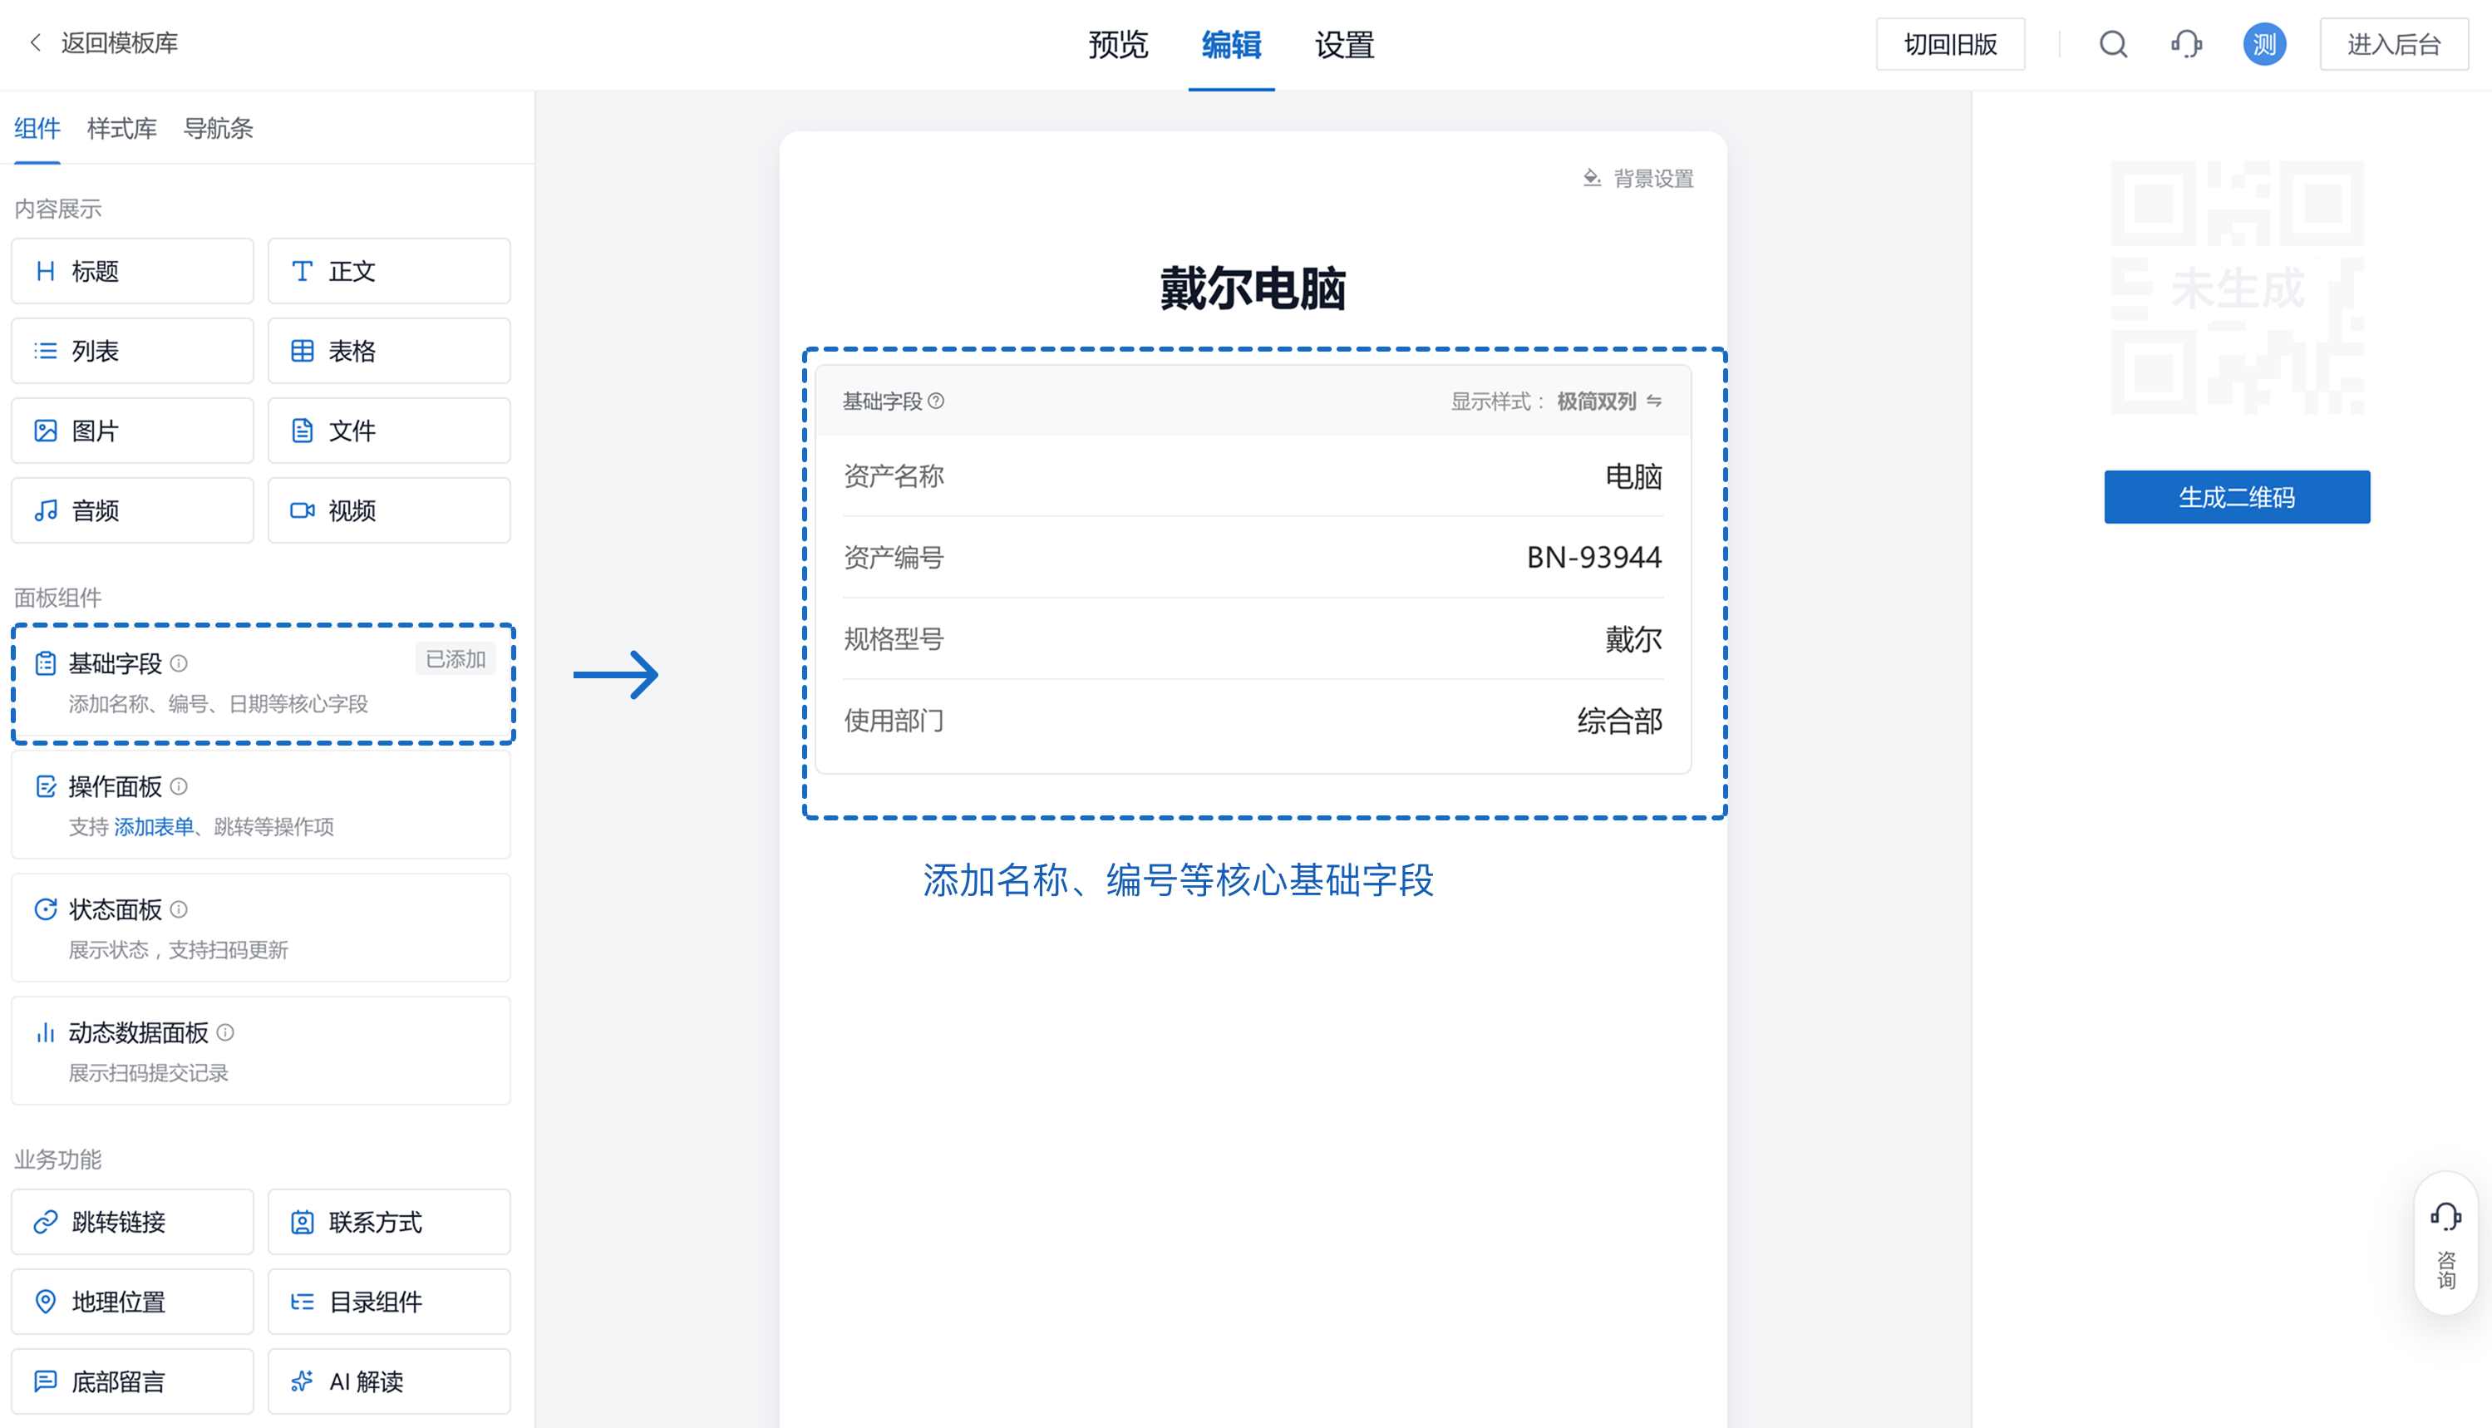Add the 音频 audio component
The width and height of the screenshot is (2492, 1428).
point(132,510)
